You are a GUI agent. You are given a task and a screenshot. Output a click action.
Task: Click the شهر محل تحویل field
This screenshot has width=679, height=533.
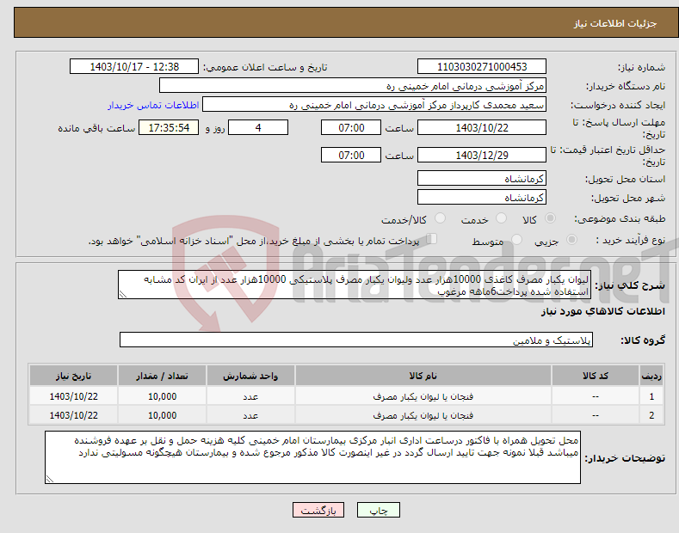pos(482,197)
